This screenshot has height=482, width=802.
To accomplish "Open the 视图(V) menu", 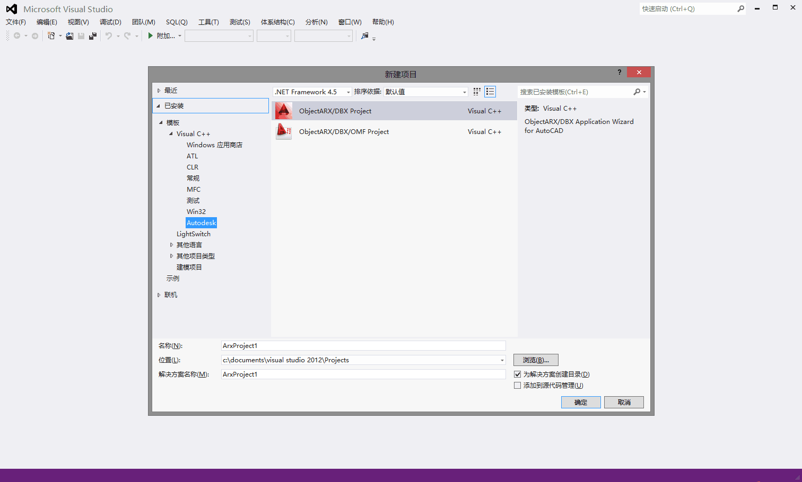I will (79, 22).
